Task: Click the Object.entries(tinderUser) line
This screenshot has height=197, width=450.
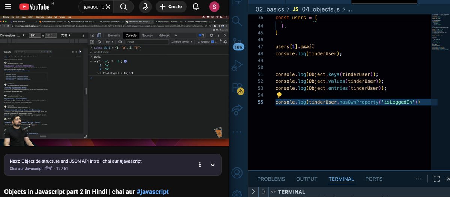Action: point(331,88)
